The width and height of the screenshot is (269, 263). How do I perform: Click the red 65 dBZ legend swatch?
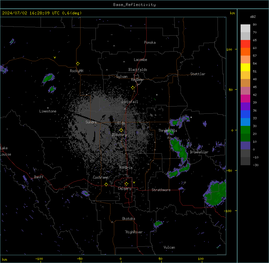click(245, 44)
